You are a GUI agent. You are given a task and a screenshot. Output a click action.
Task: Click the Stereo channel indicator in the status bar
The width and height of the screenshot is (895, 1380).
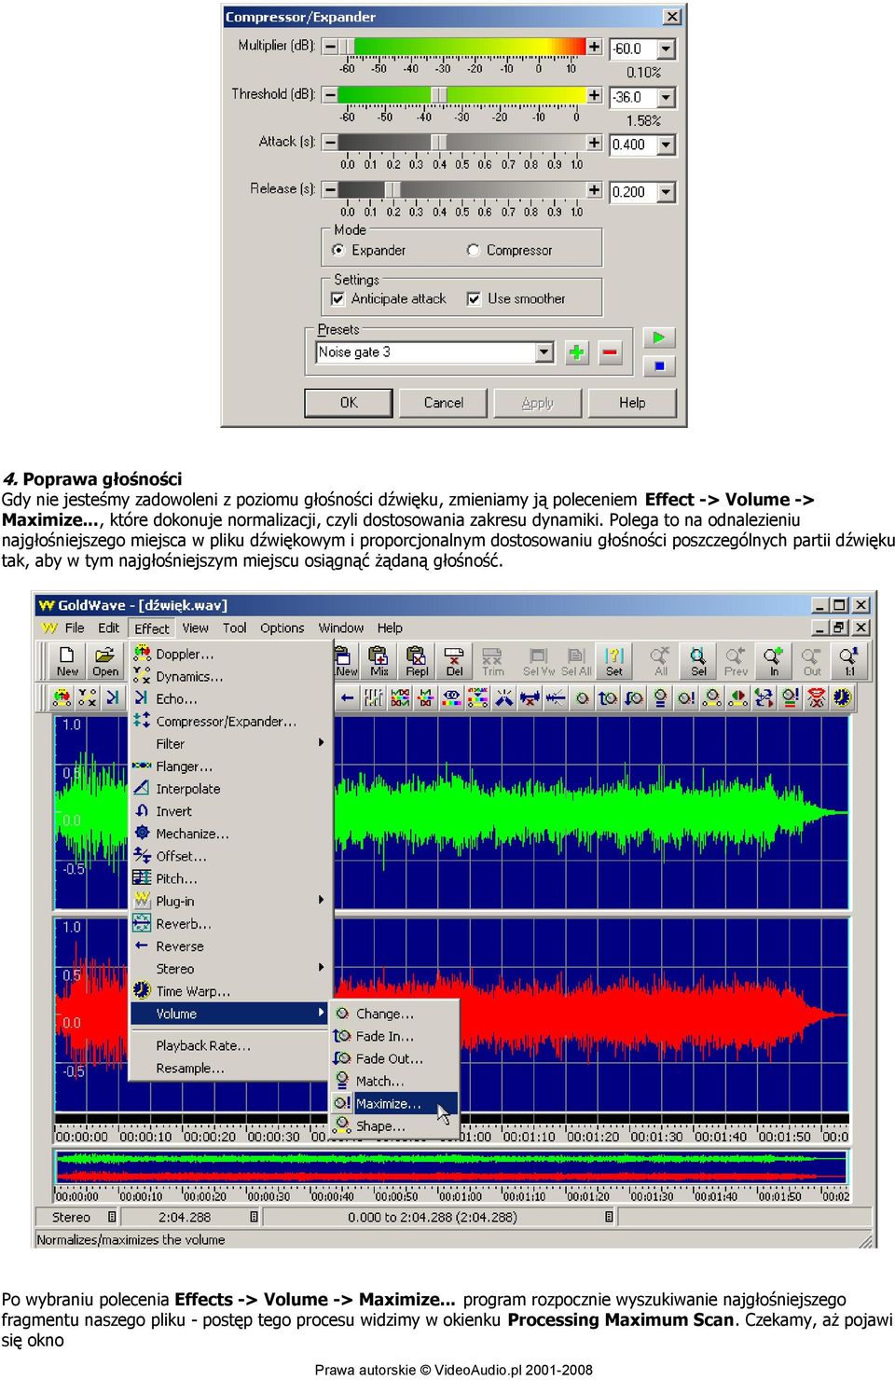coord(77,1217)
